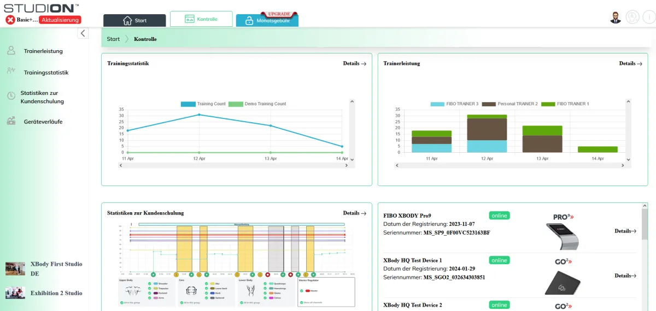This screenshot has height=311, width=656.
Task: Click up arrow of Trainingsstatistik chart scrollbar
Action: click(352, 101)
